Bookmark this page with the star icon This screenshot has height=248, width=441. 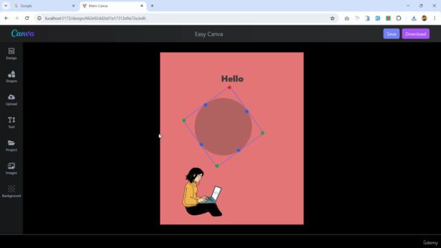(332, 18)
